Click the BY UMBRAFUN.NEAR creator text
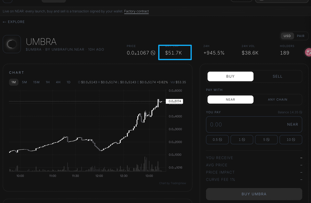This screenshot has width=311, height=203. [65, 49]
